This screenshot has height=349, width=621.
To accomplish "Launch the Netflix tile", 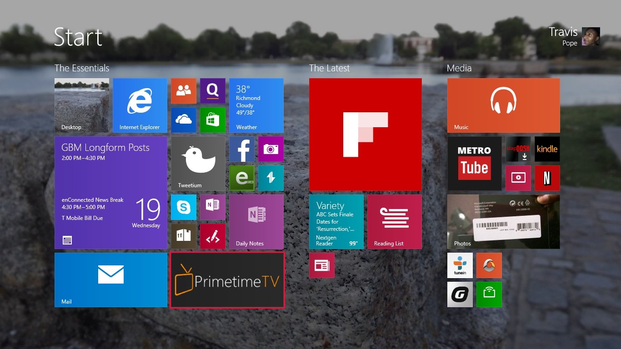I will point(547,178).
